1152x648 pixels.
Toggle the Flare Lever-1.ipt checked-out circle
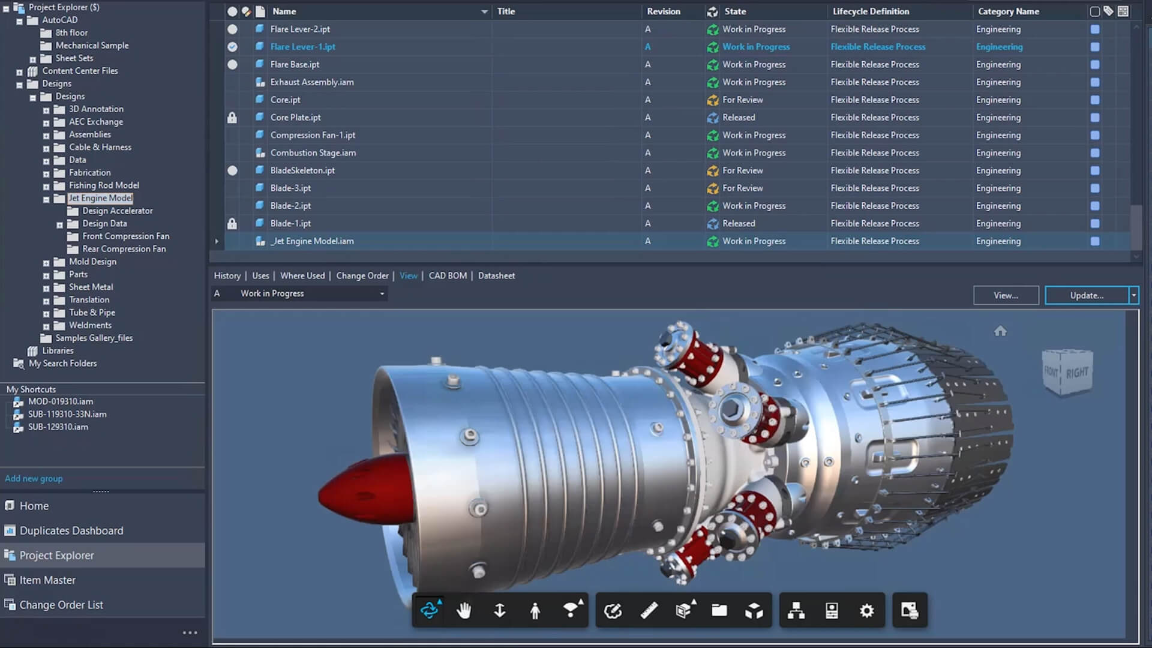pos(232,47)
